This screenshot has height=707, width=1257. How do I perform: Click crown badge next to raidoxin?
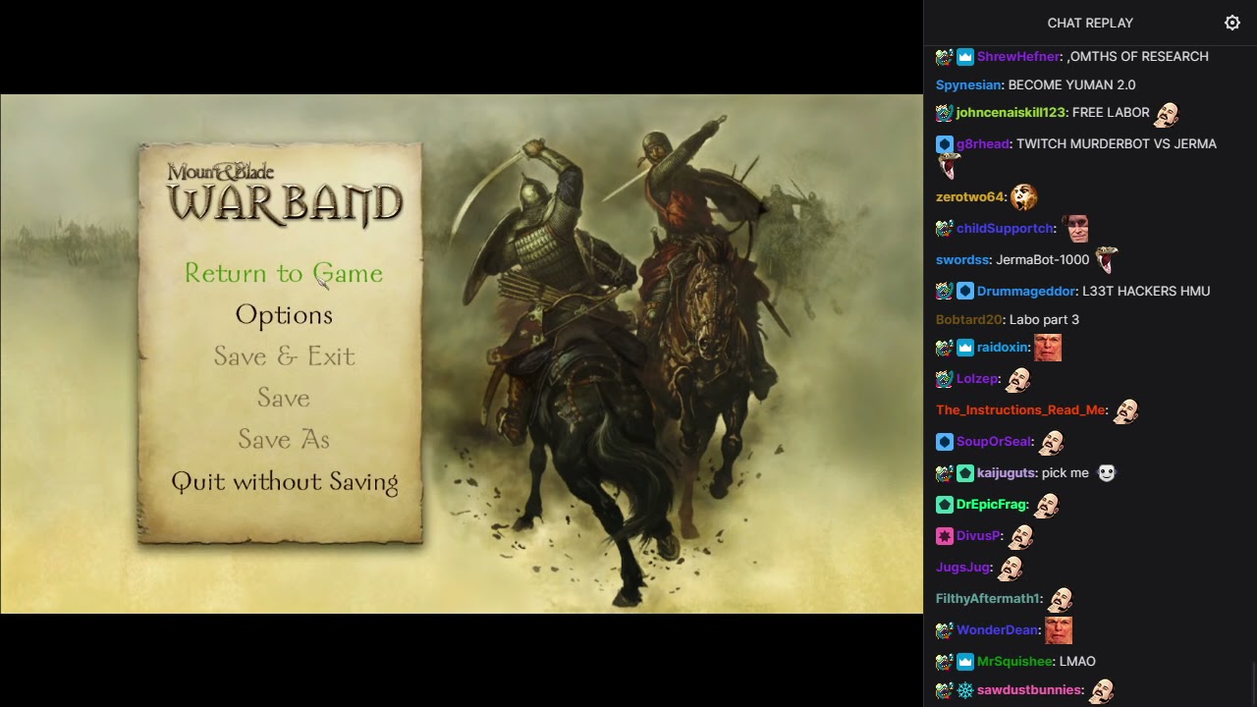pyautogui.click(x=965, y=348)
